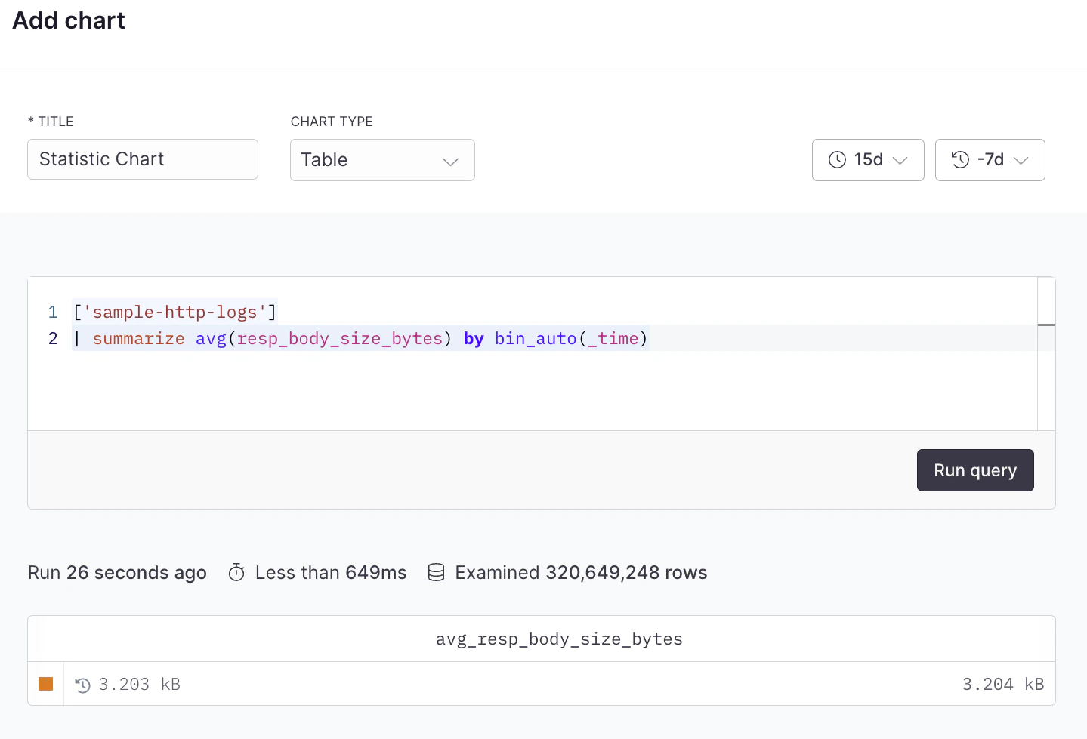This screenshot has height=739, width=1087.
Task: Click the Add chart heading
Action: tap(68, 20)
